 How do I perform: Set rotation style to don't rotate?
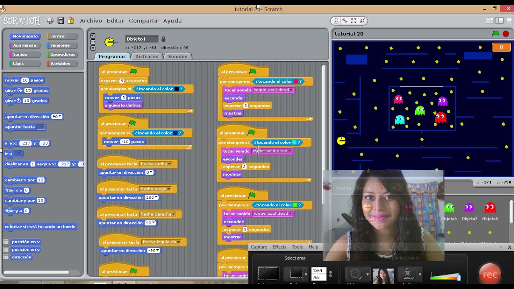point(93,48)
